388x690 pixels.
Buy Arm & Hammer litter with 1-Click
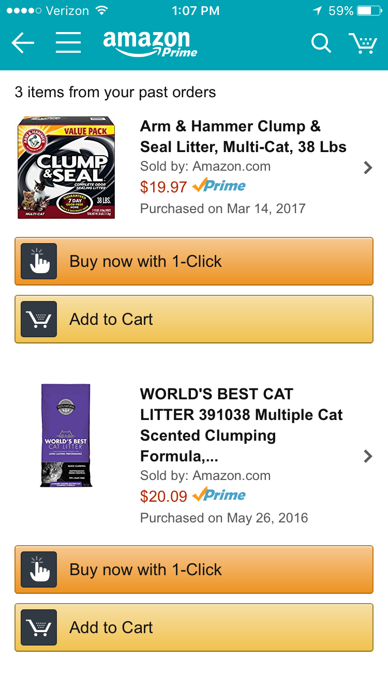click(x=194, y=261)
